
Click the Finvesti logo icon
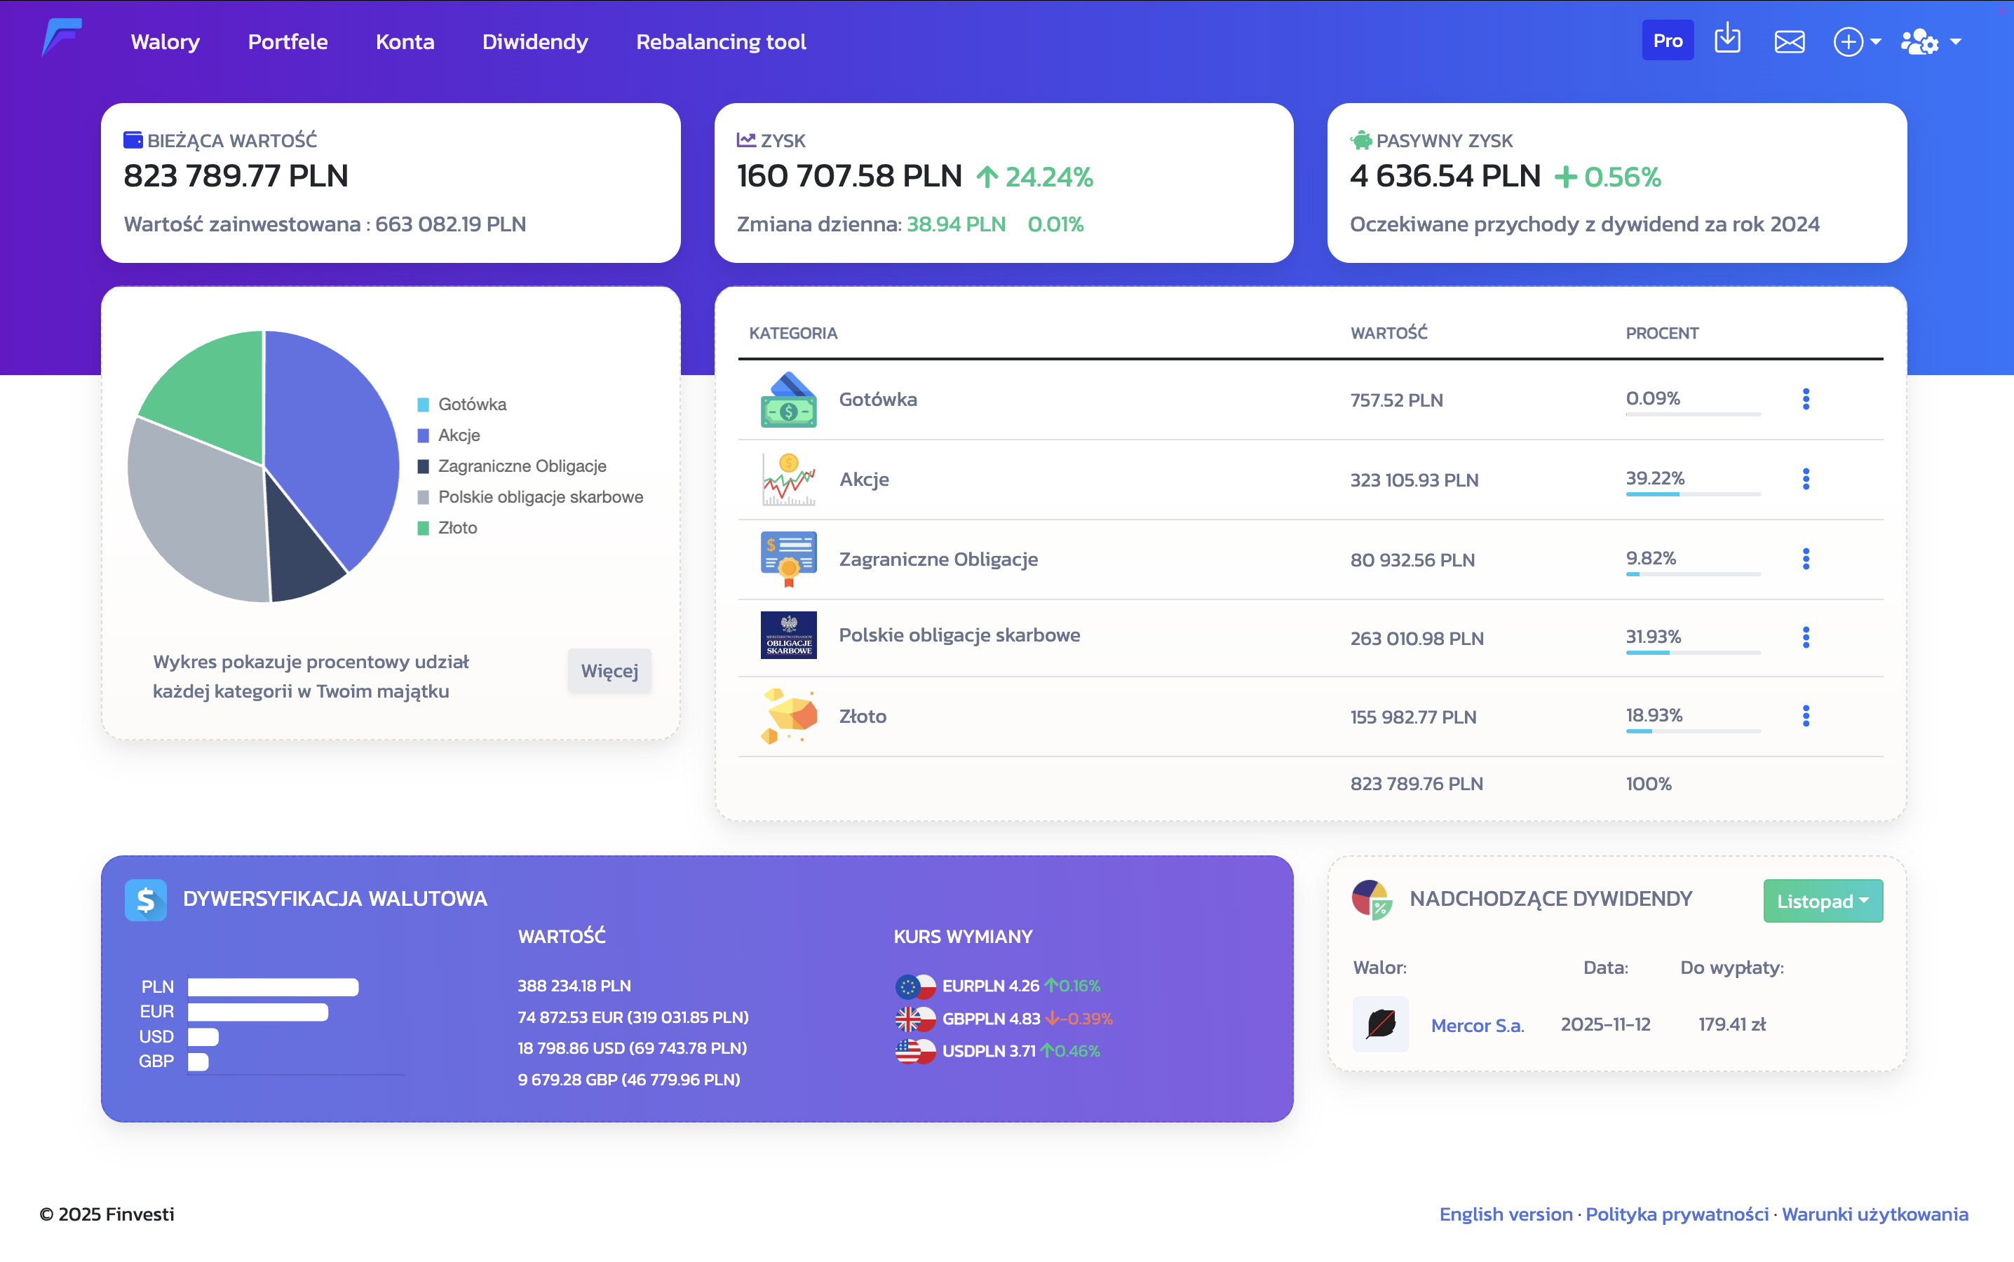tap(62, 39)
